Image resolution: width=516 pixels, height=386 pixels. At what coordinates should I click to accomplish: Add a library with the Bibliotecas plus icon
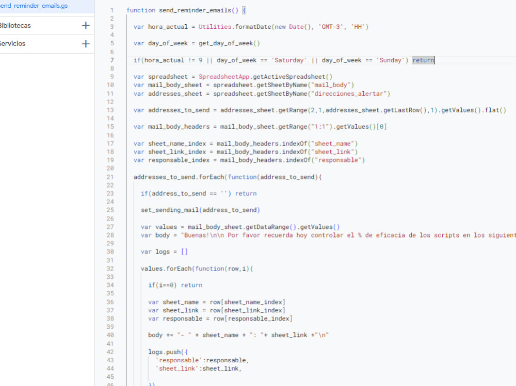pos(86,25)
